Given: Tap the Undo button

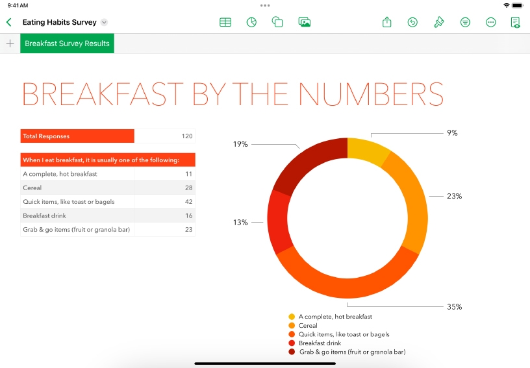Looking at the screenshot, I should (412, 22).
